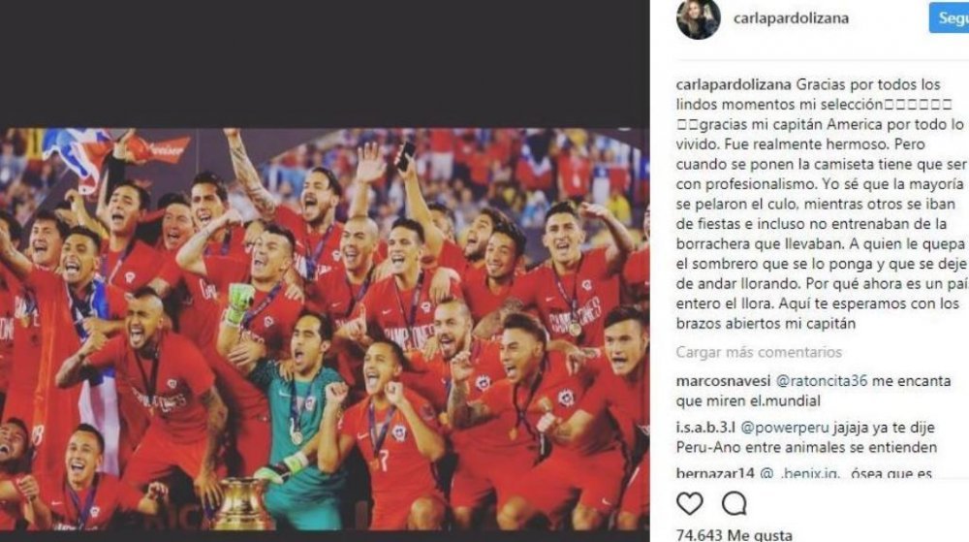Screen dimensions: 969x542
Task: Like the post with the heart icon
Action: (690, 503)
